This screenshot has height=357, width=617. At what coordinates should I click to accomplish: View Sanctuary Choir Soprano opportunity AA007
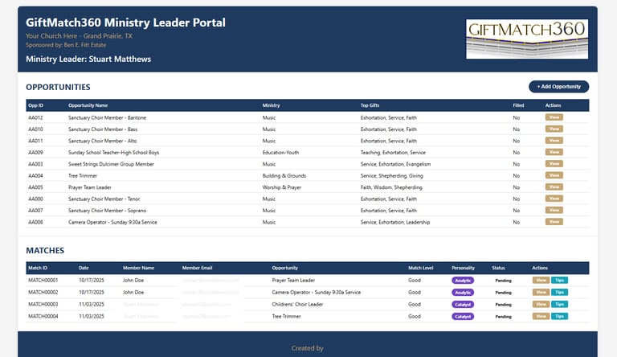pyautogui.click(x=554, y=211)
